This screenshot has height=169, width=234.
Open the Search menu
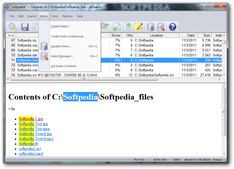click(32, 16)
